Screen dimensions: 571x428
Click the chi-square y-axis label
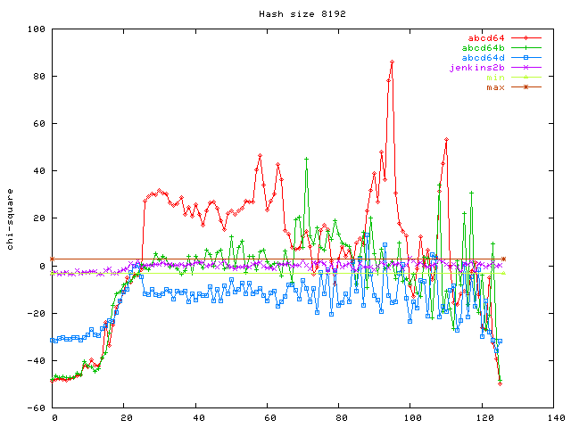[10, 218]
